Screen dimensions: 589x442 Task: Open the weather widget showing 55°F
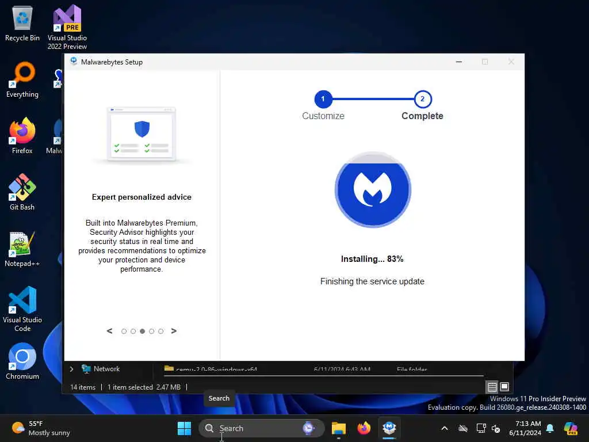tap(41, 428)
